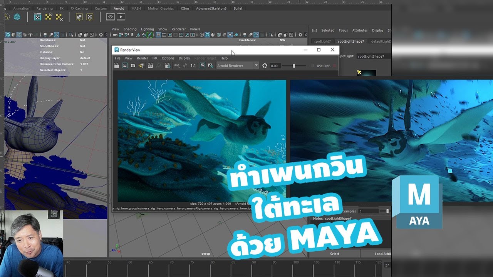The height and width of the screenshot is (277, 493).
Task: Click the yellow checkerboard with X shelf icon
Action: click(x=59, y=17)
